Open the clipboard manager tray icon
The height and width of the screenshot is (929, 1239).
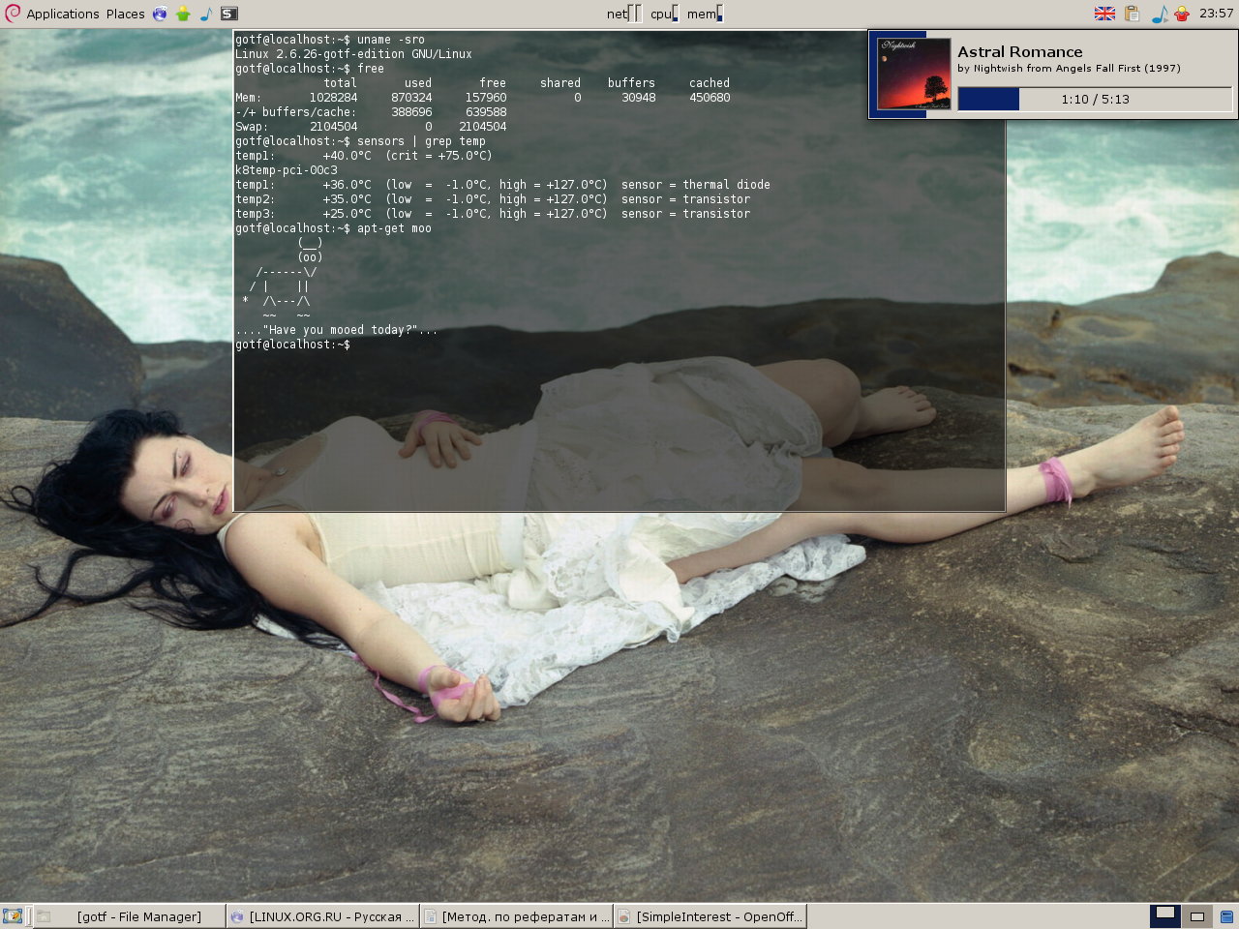point(1132,14)
